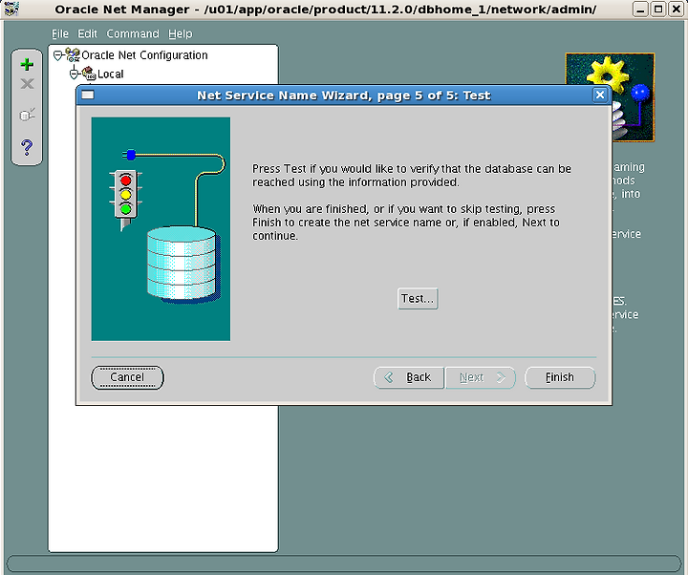Go Back to the previous wizard page
Image resolution: width=688 pixels, height=575 pixels.
pos(409,377)
